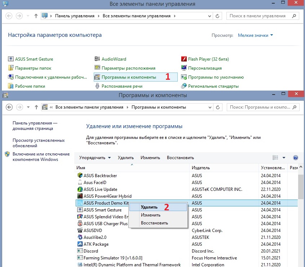Open the Мелкие значки view dropdown
This screenshot has width=305, height=267.
pos(255,35)
